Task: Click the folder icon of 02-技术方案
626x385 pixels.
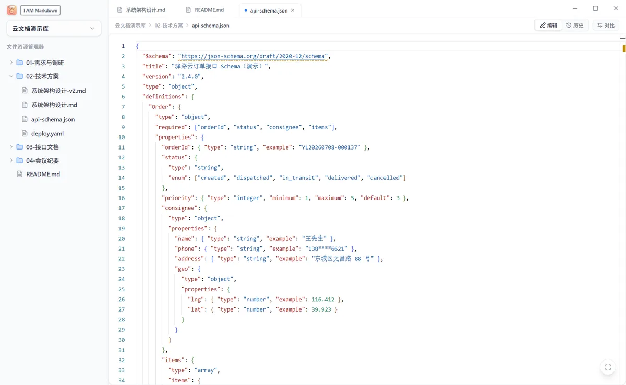Action: coord(19,76)
